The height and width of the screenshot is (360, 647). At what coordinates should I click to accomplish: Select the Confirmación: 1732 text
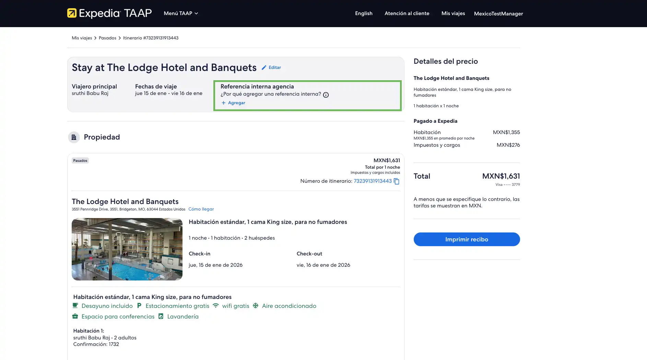96,344
